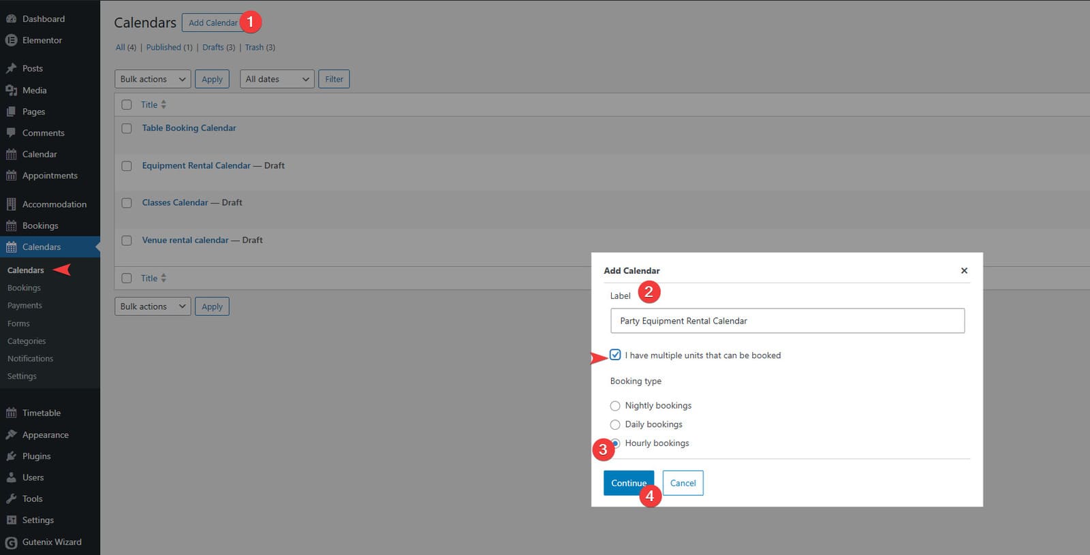Image resolution: width=1090 pixels, height=555 pixels.
Task: Click the "Booking type" text in dialog
Action: (636, 381)
